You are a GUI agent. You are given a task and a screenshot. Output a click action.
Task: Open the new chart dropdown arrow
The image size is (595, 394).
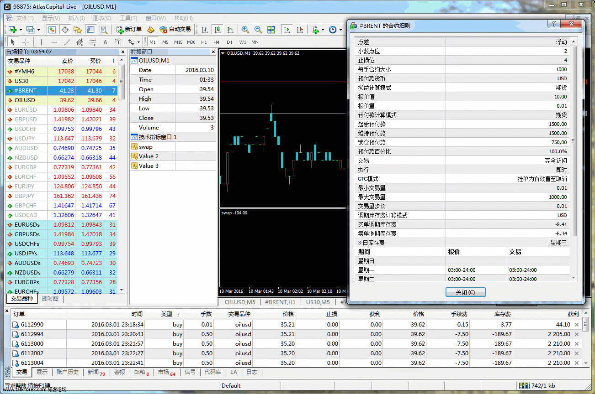[x=21, y=30]
